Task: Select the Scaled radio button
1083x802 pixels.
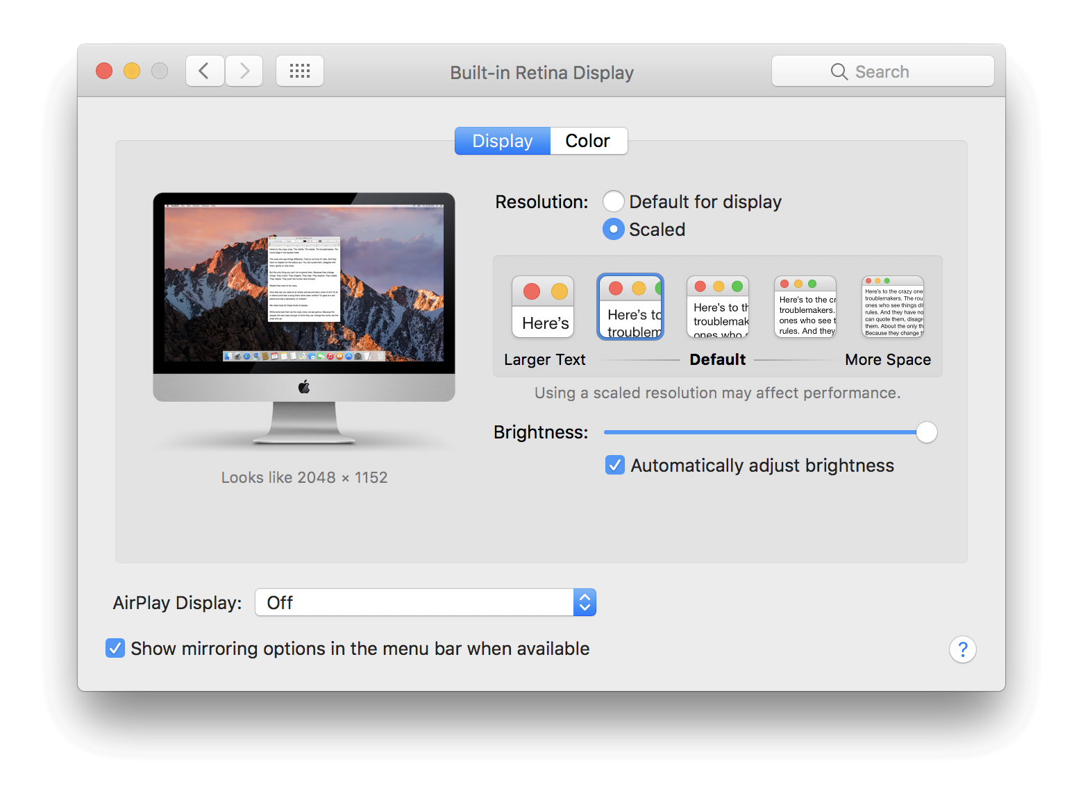Action: pyautogui.click(x=614, y=229)
